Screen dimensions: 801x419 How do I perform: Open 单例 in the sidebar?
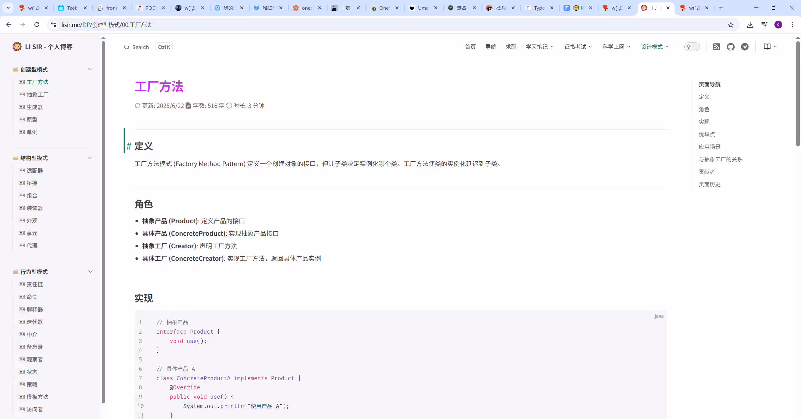click(32, 132)
